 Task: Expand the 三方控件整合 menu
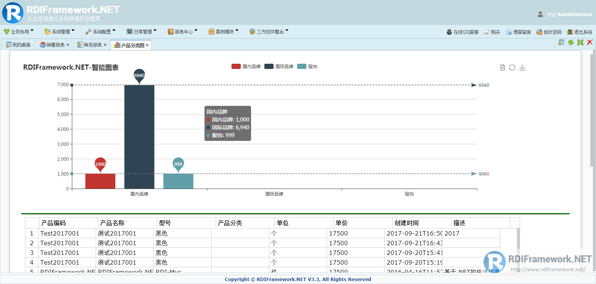(269, 32)
